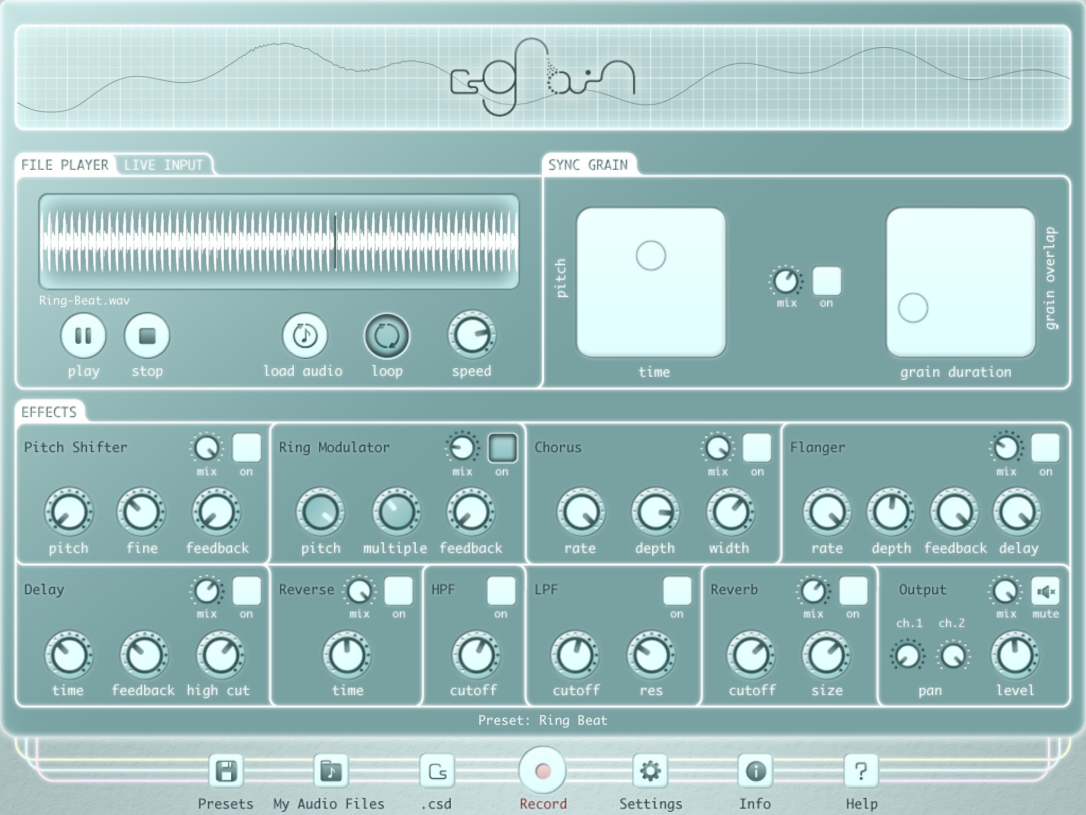Stop the file player
This screenshot has height=815, width=1086.
pyautogui.click(x=147, y=336)
